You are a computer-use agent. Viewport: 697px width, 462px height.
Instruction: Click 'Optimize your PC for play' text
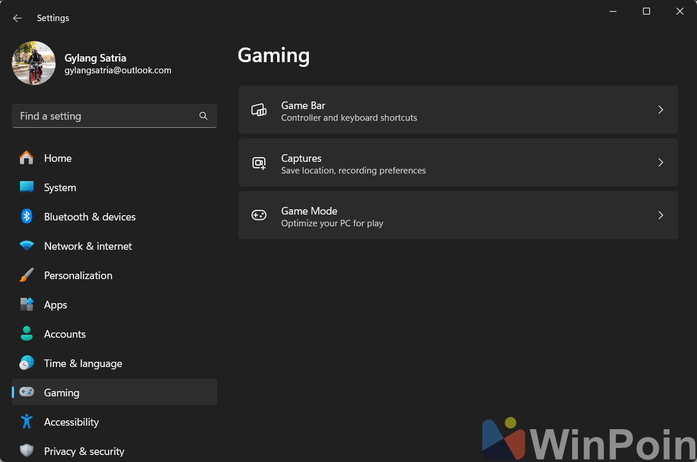(x=332, y=223)
